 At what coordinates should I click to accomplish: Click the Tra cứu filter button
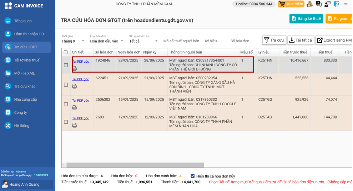(x=274, y=40)
